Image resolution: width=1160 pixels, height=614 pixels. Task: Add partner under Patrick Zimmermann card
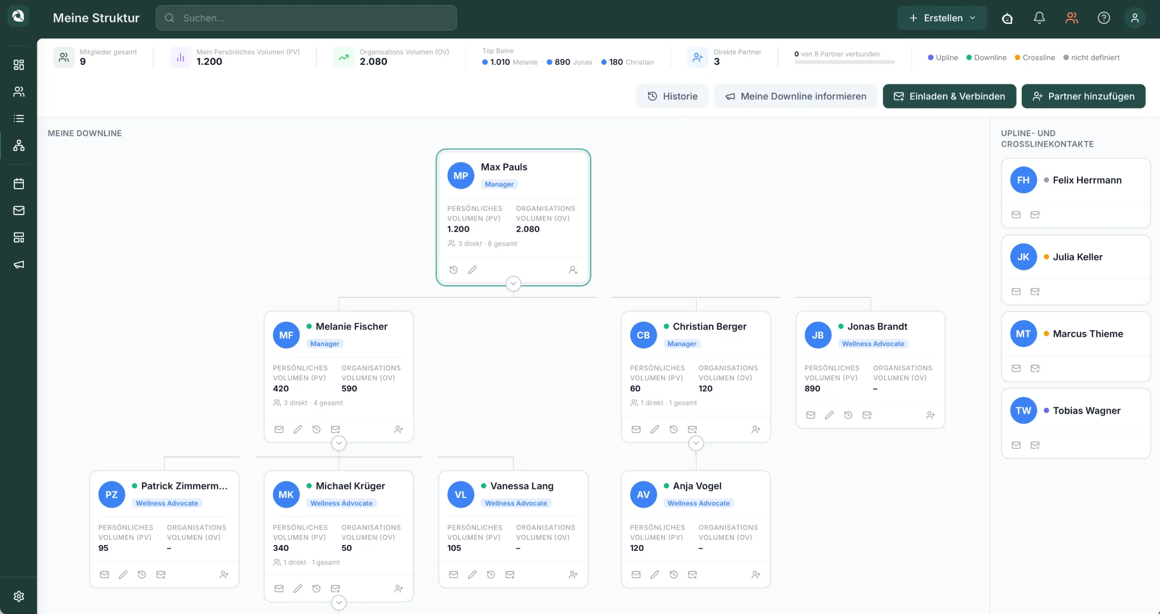click(x=224, y=575)
